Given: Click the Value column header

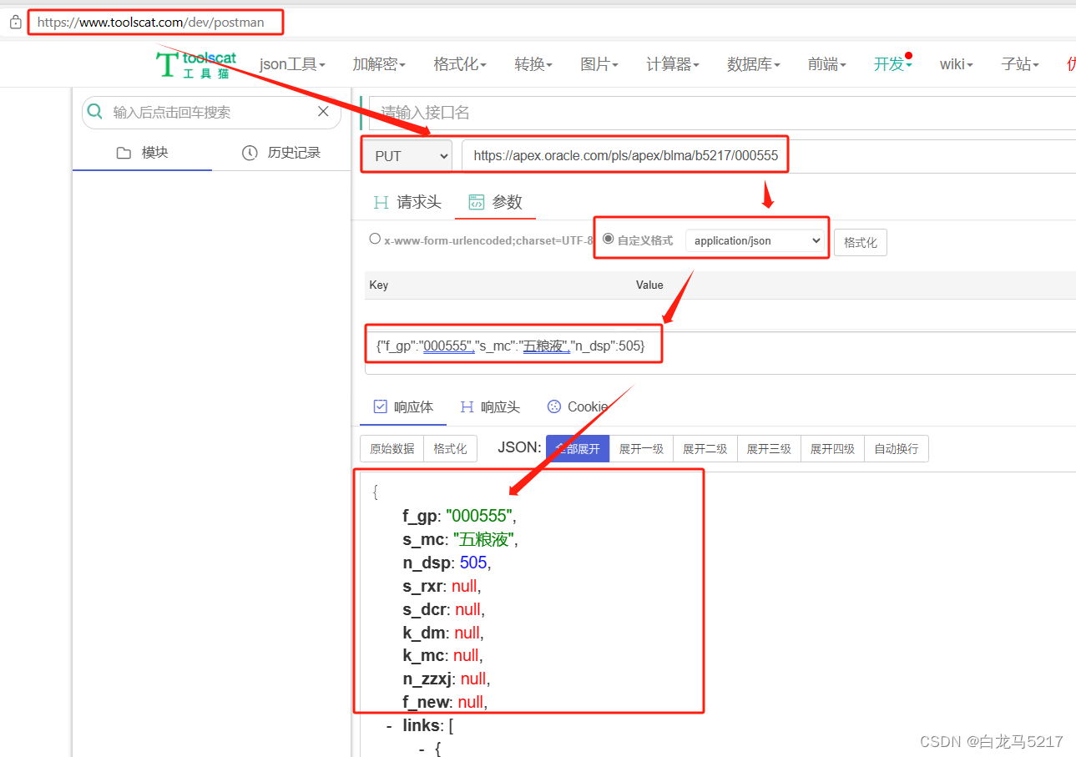Looking at the screenshot, I should (x=649, y=285).
